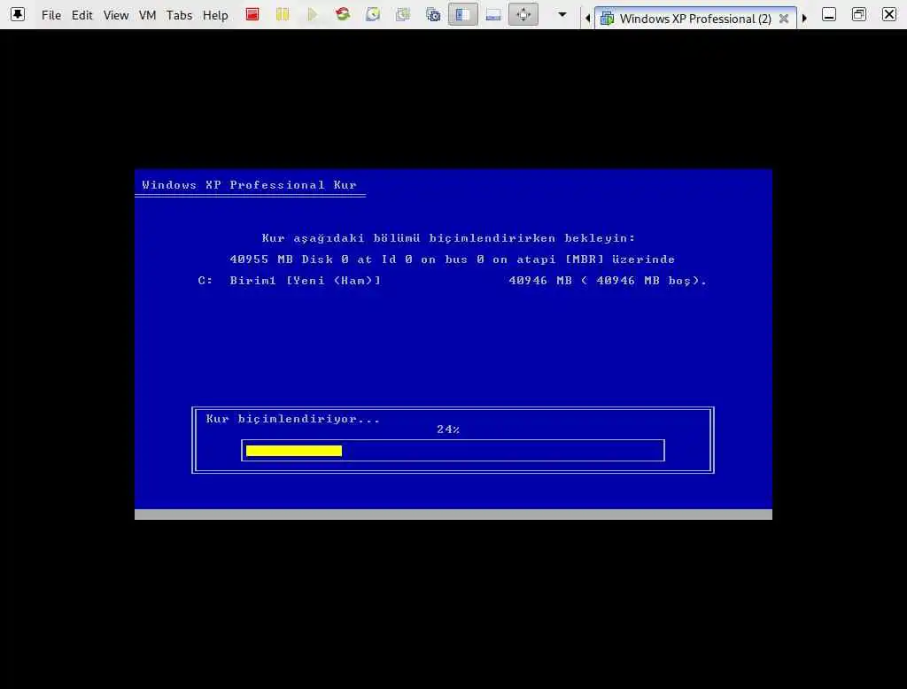Image resolution: width=907 pixels, height=689 pixels.
Task: Click the red Power Off toolbar icon
Action: point(252,14)
